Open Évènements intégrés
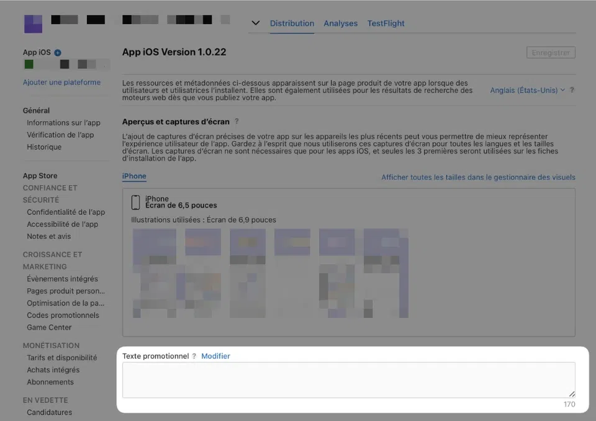The width and height of the screenshot is (596, 421). tap(62, 279)
